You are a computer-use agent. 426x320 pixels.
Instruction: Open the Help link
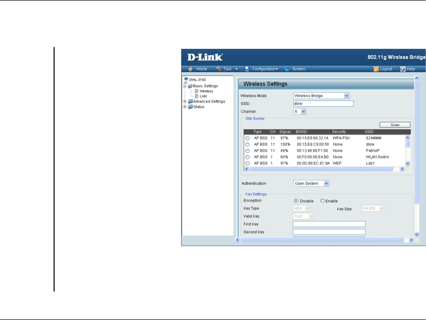411,69
